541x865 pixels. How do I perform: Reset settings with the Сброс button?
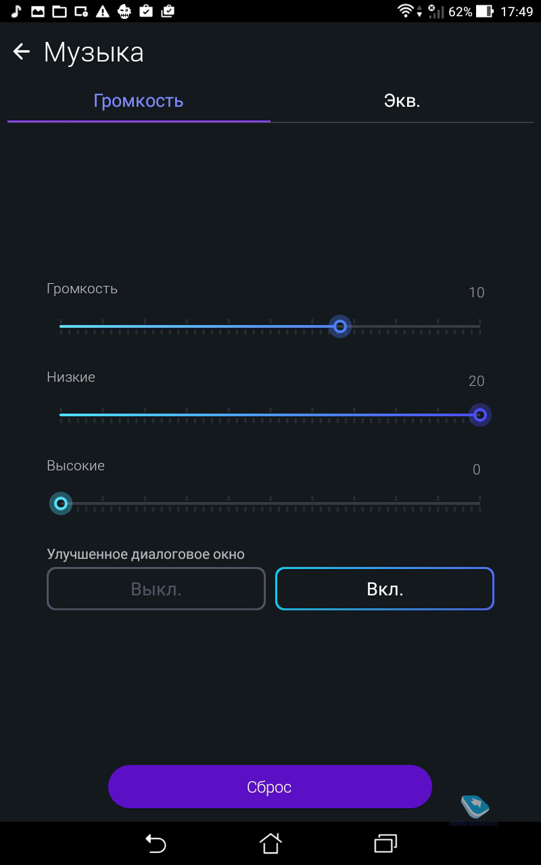point(270,787)
